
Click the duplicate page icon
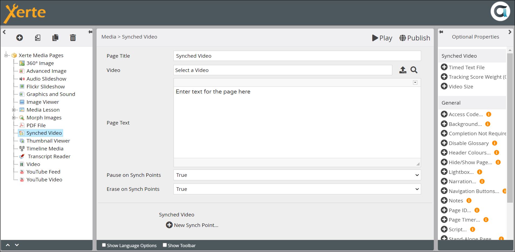click(x=55, y=38)
